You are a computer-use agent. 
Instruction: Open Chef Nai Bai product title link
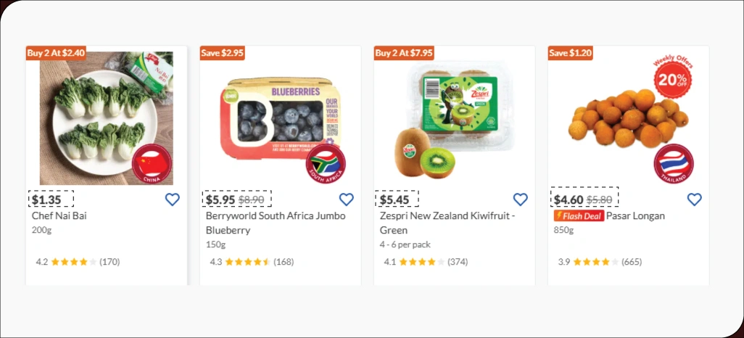click(x=59, y=216)
